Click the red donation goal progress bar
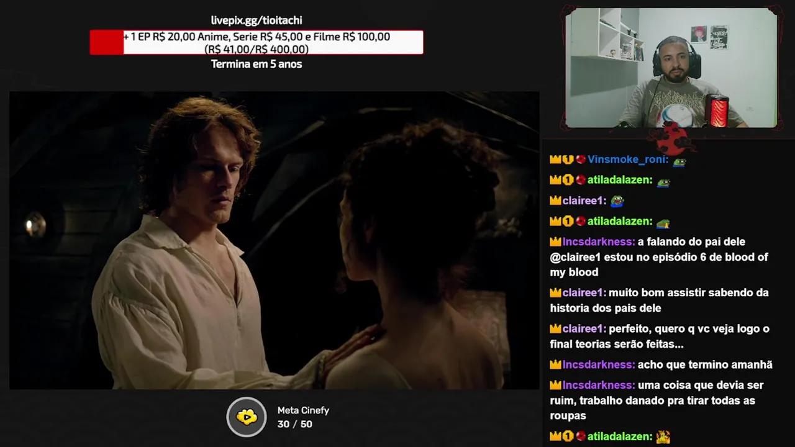 [x=257, y=43]
